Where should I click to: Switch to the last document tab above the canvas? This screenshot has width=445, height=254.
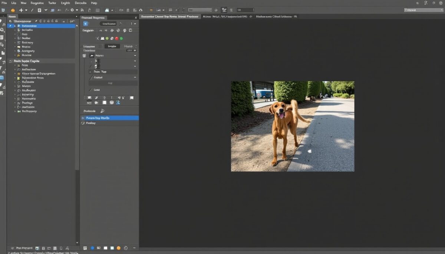click(277, 17)
